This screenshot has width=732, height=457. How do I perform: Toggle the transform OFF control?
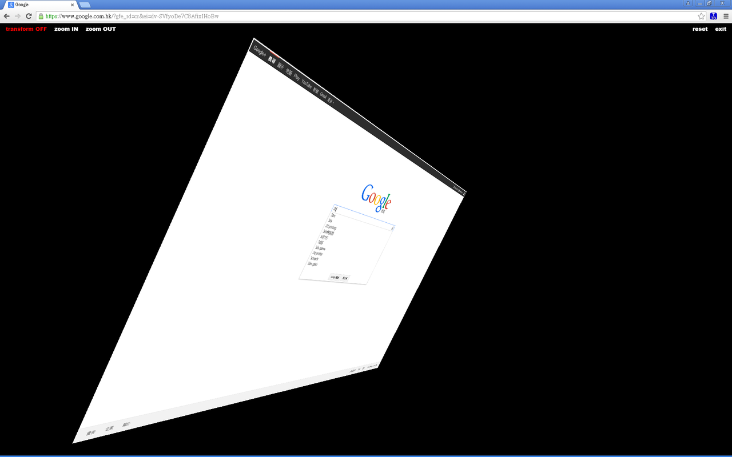26,29
